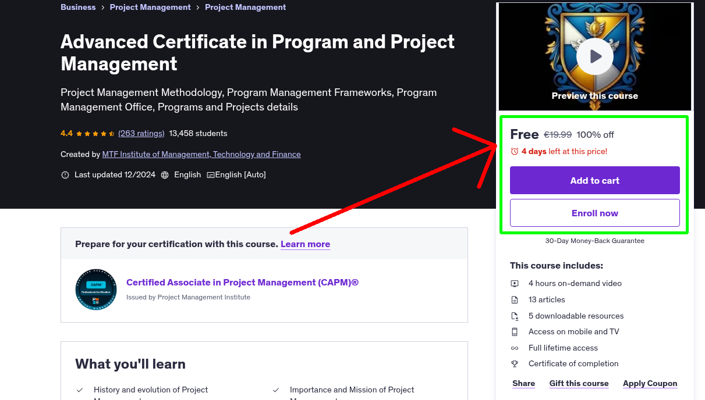The width and height of the screenshot is (705, 400).
Task: Click the Full lifetime access text
Action: 563,348
